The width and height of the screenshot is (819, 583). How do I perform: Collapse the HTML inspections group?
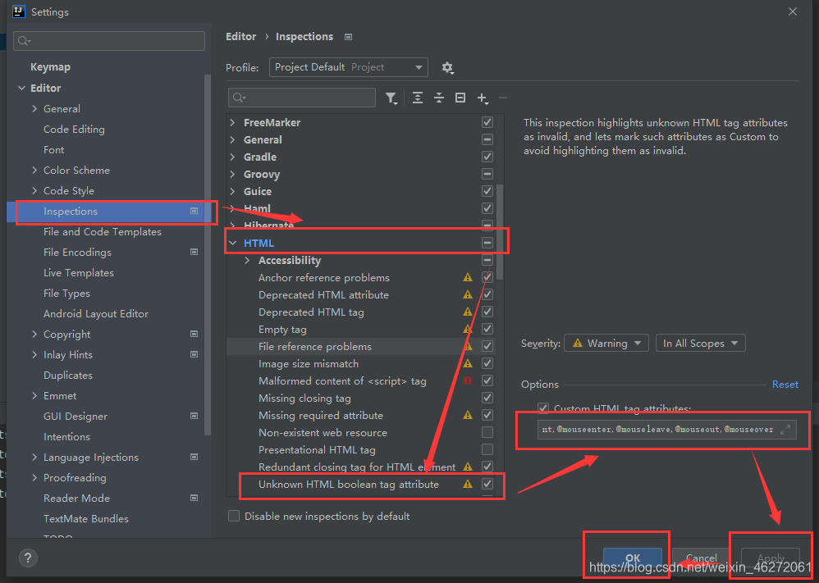[x=233, y=243]
